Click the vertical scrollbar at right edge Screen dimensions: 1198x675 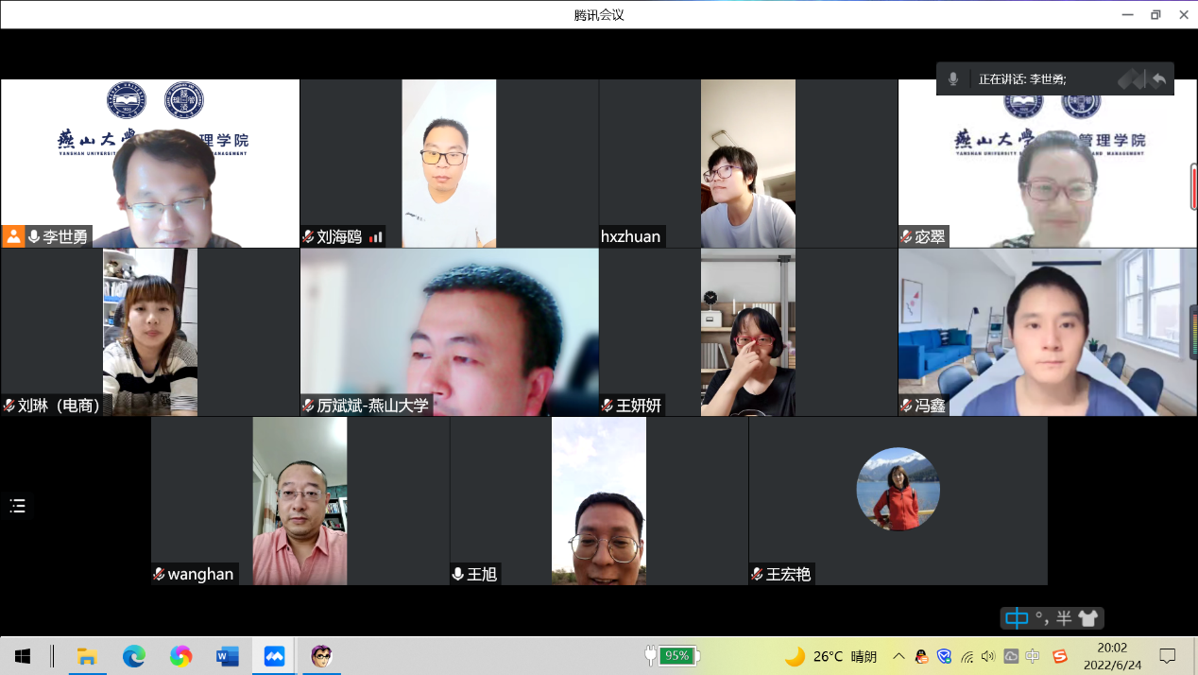[1193, 186]
